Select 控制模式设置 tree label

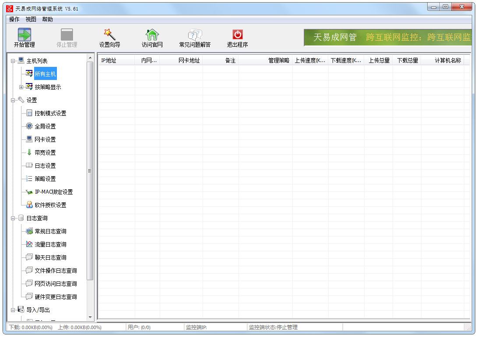pos(50,113)
